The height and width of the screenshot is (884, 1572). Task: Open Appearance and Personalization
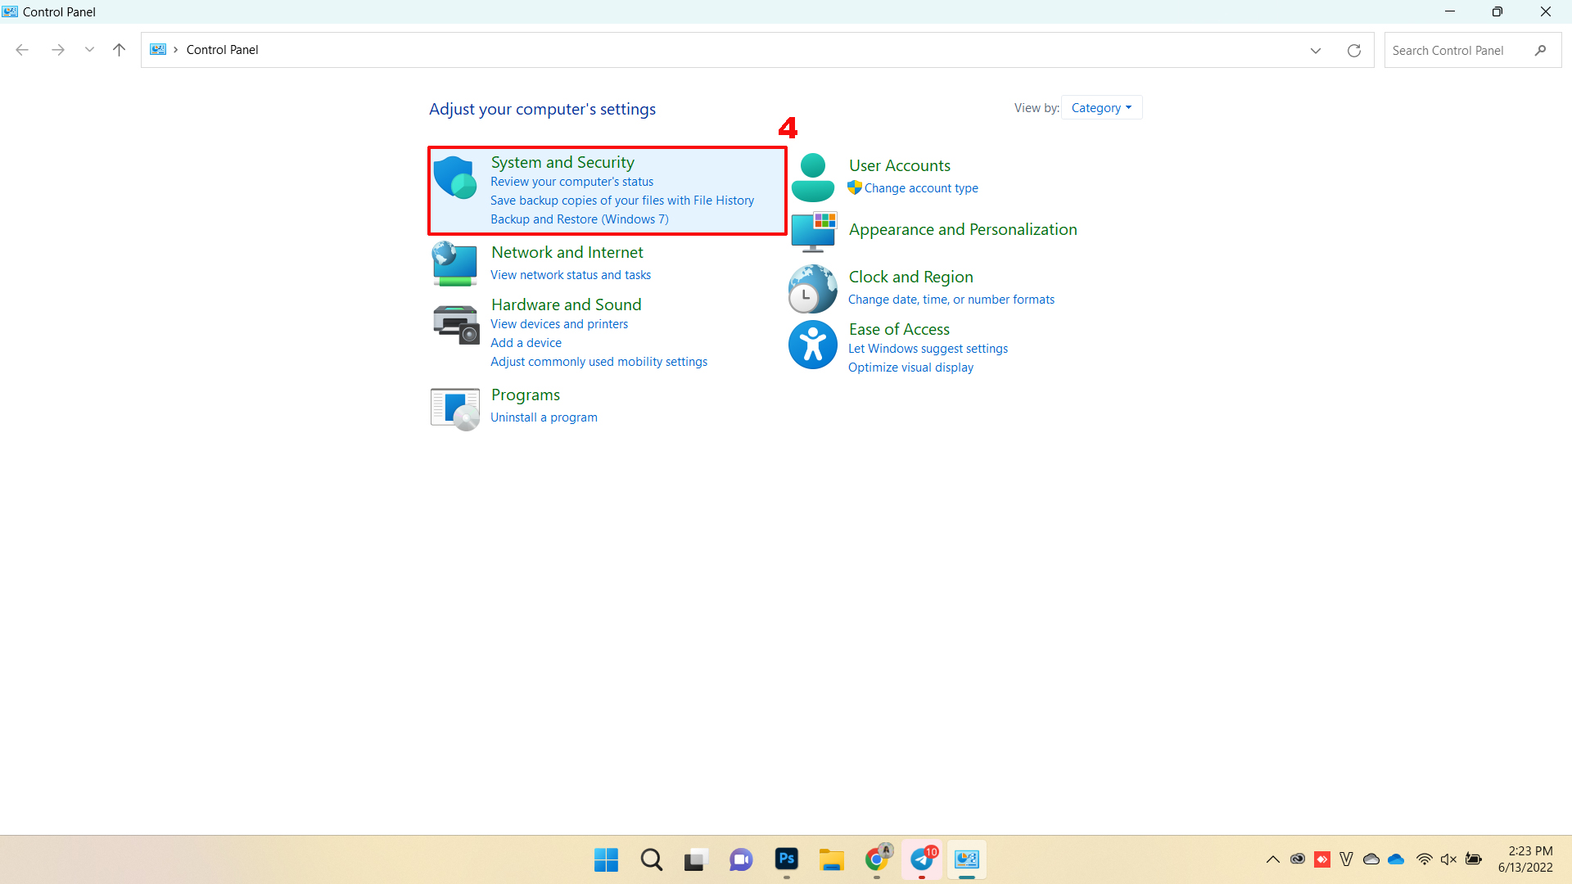[x=963, y=229]
